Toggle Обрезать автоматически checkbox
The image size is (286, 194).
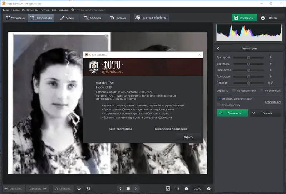pyautogui.click(x=219, y=99)
